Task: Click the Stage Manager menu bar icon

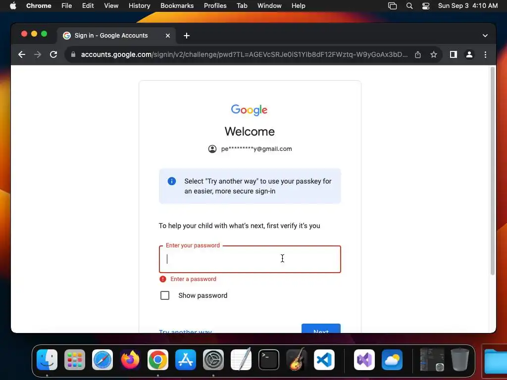Action: (392, 6)
